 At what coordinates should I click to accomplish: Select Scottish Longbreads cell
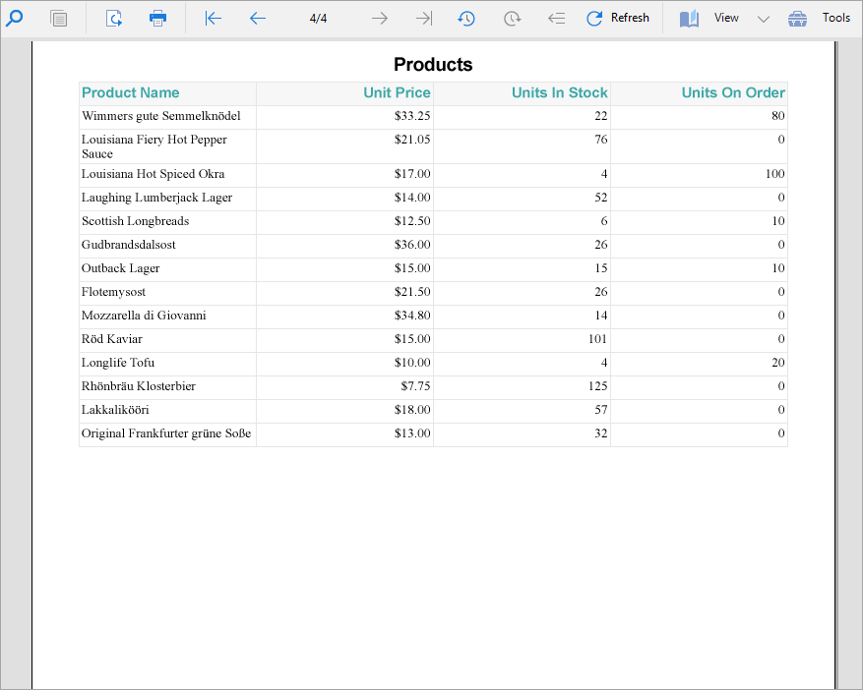[168, 223]
